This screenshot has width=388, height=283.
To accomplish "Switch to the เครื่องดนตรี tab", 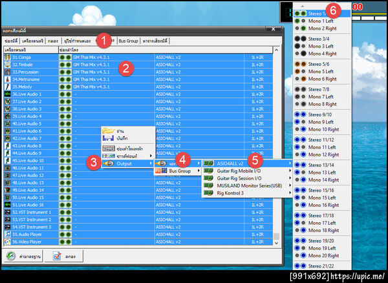I will [33, 41].
